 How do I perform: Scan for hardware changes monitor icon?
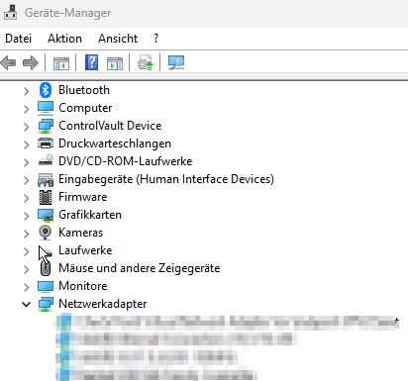[176, 62]
